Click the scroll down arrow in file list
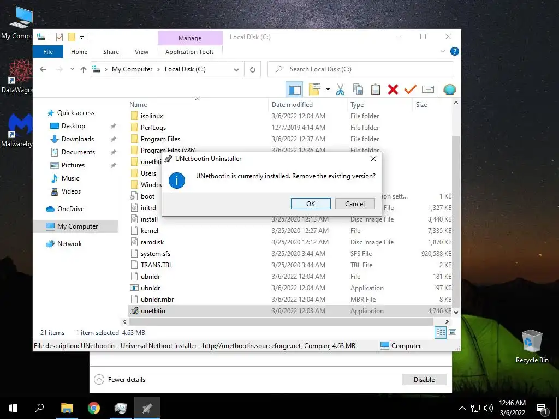 456,312
